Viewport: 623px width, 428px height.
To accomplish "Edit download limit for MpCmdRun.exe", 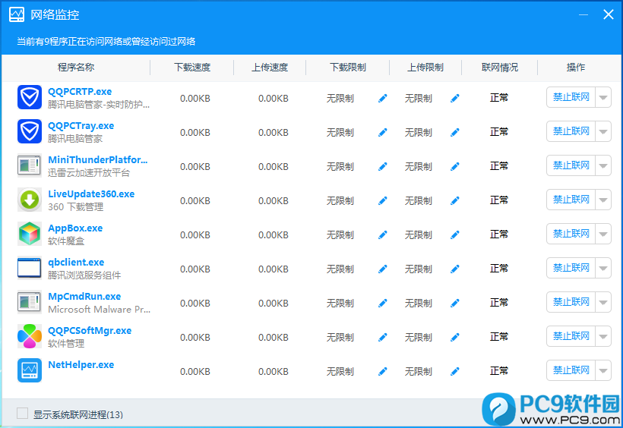I will tap(383, 303).
